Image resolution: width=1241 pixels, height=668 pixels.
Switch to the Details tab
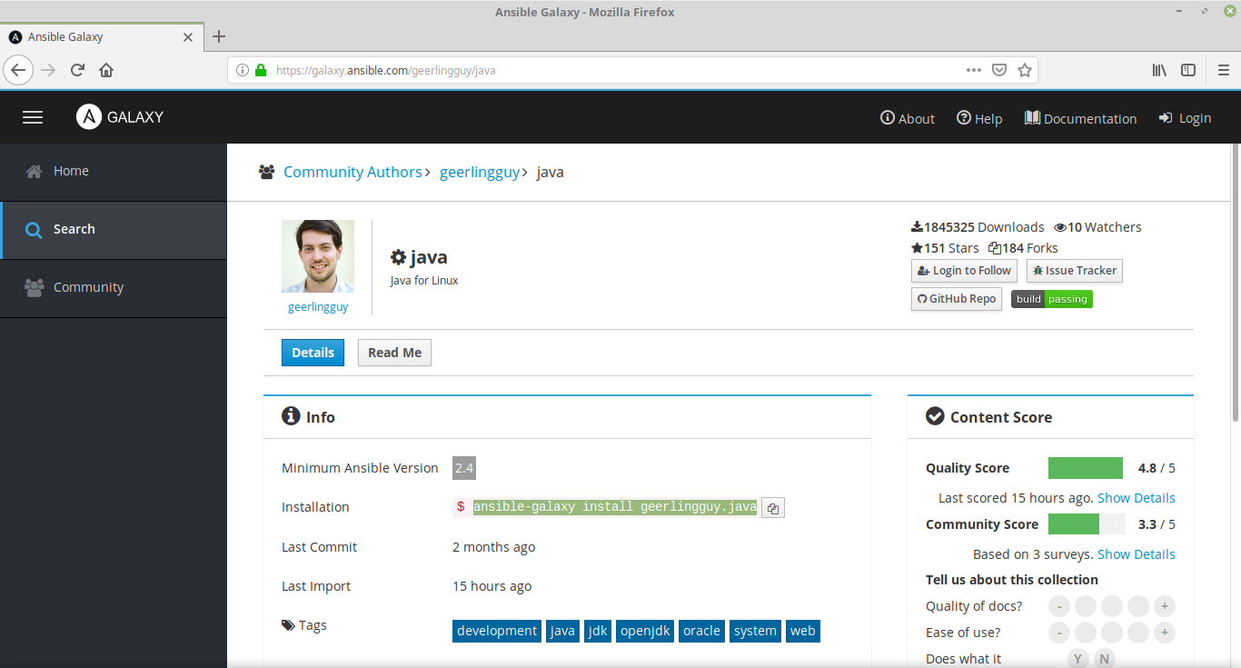coord(313,353)
